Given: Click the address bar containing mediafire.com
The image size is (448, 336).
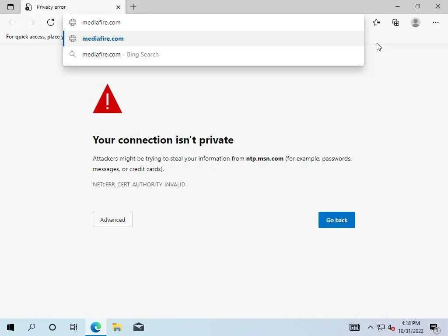Looking at the screenshot, I should click(213, 22).
